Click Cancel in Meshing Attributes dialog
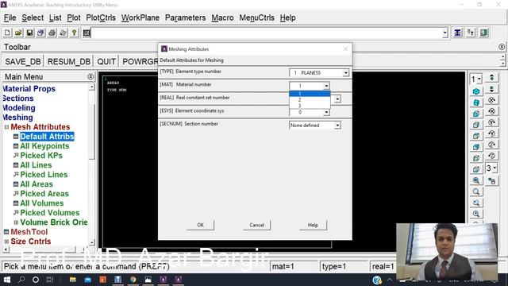This screenshot has width=508, height=286. point(256,225)
